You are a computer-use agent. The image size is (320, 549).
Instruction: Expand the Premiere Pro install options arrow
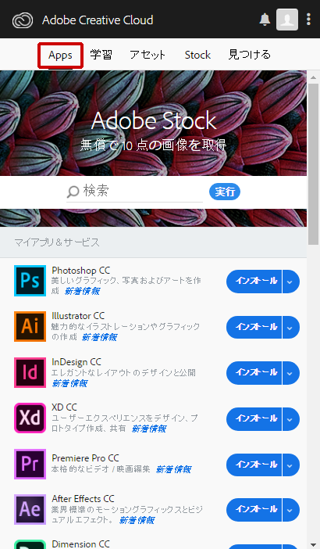[290, 465]
